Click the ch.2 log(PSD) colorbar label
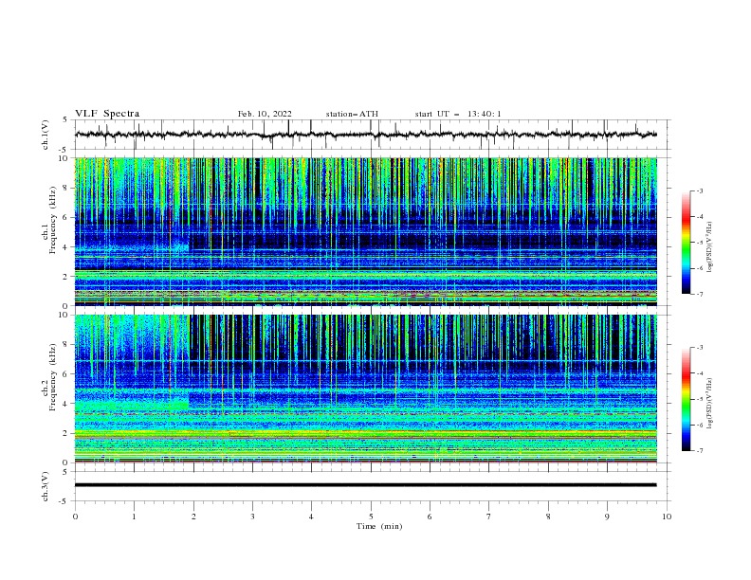The image size is (751, 580). (x=710, y=403)
